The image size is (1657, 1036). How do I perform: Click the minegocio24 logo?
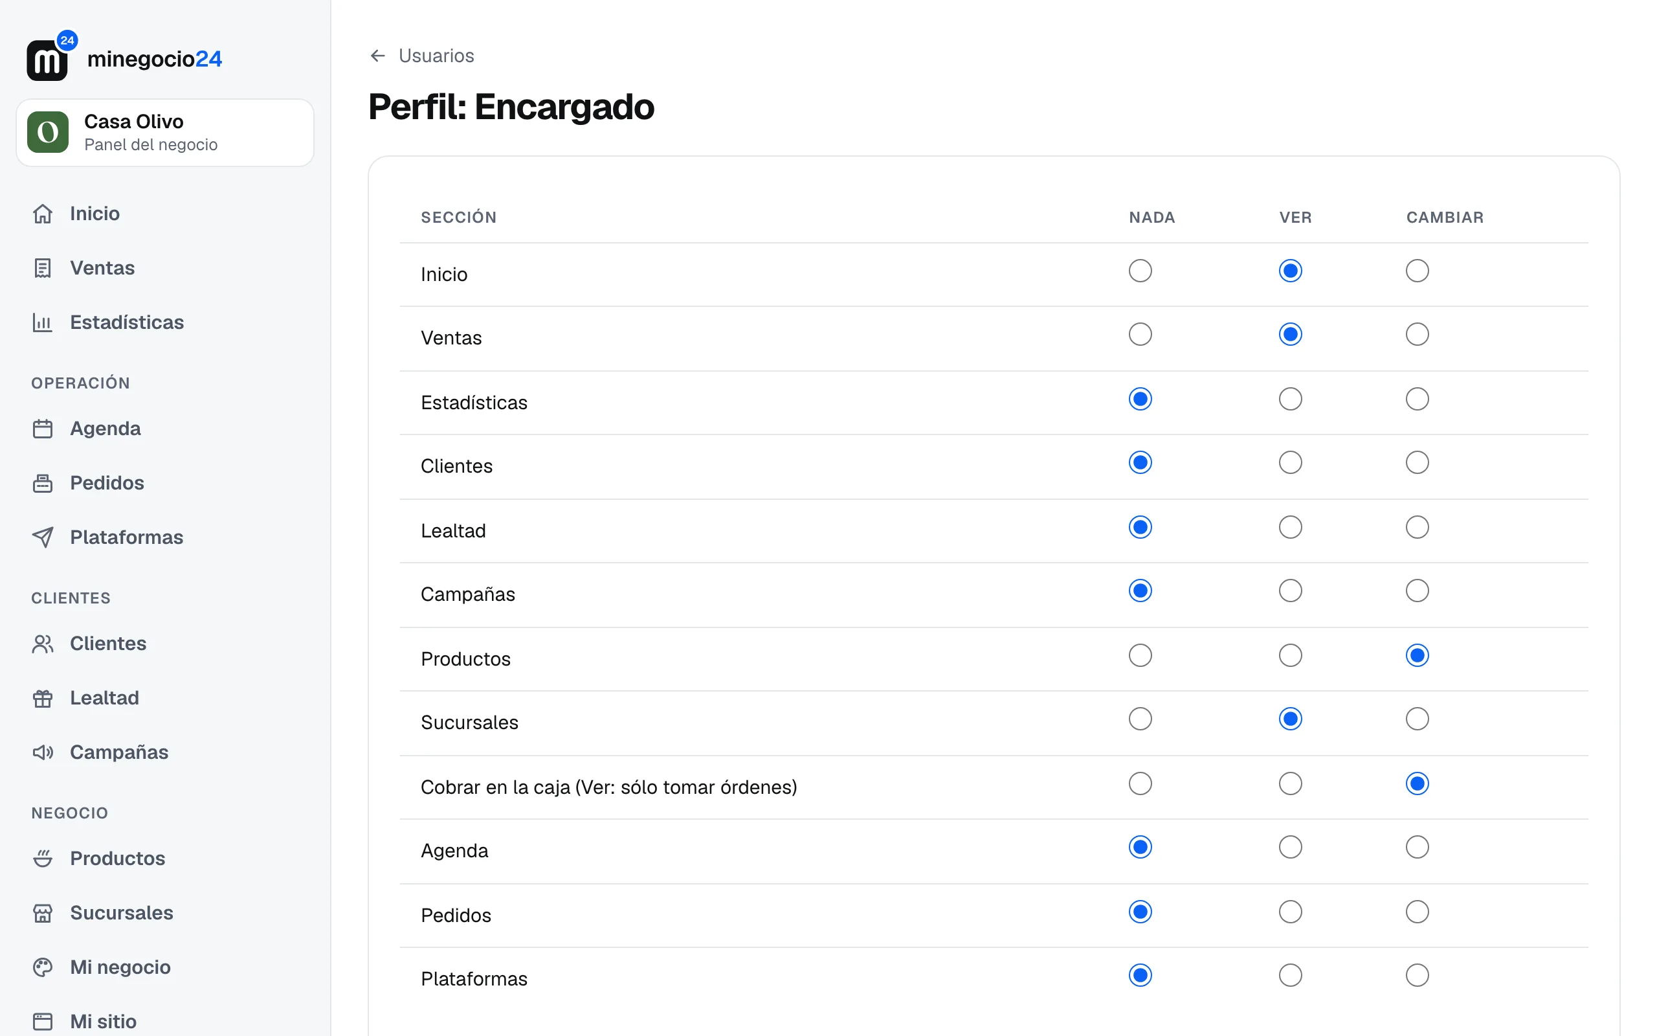(x=124, y=56)
